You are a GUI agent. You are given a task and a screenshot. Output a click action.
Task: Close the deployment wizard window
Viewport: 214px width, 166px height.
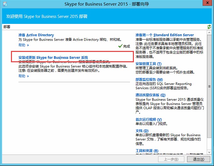point(207,3)
